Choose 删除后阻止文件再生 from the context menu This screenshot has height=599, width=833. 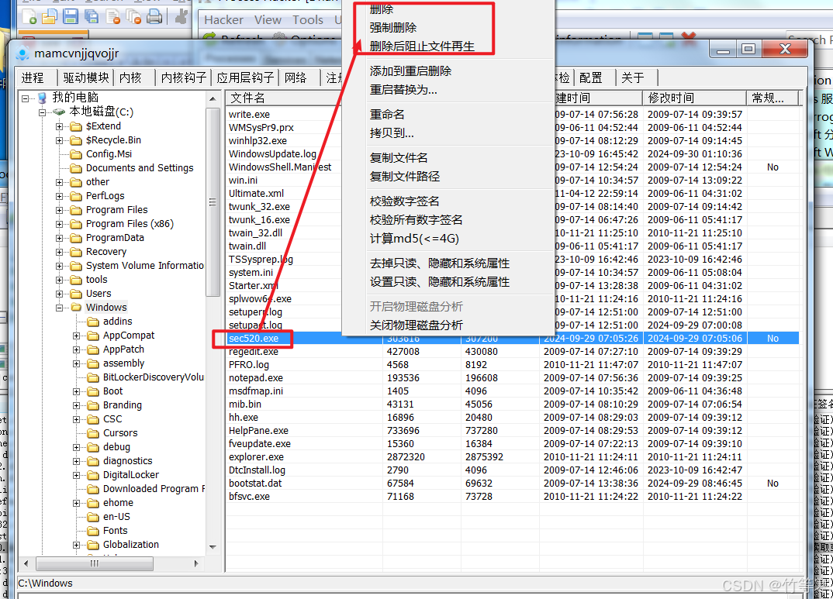click(x=422, y=46)
